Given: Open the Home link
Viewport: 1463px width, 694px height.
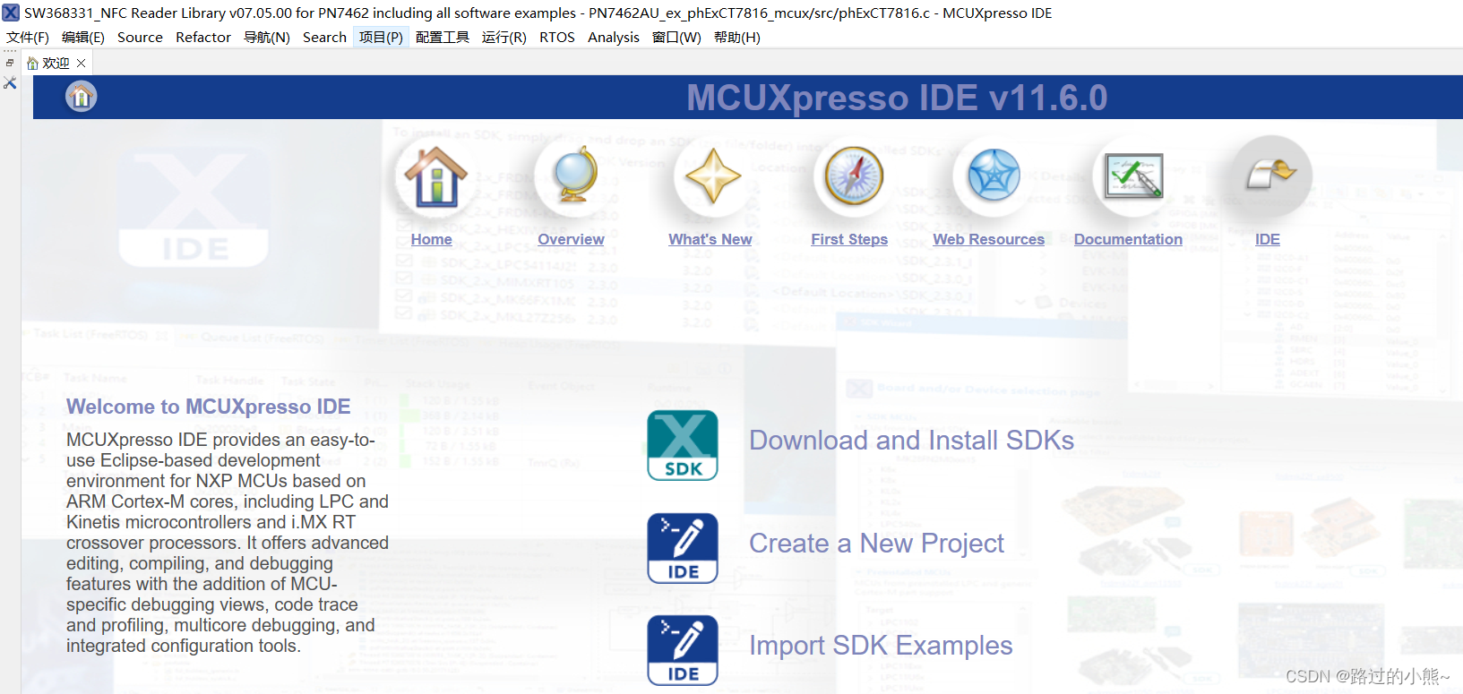Looking at the screenshot, I should click(x=432, y=239).
